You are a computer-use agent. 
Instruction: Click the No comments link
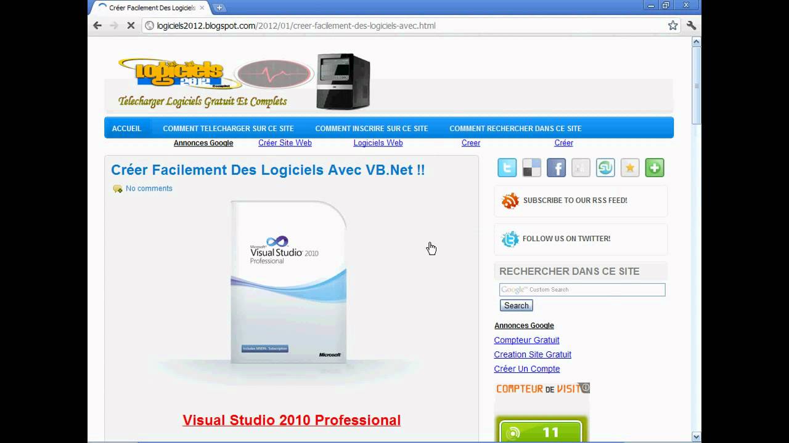point(149,188)
